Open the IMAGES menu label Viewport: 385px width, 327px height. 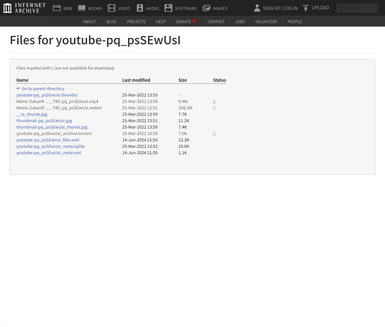point(220,9)
